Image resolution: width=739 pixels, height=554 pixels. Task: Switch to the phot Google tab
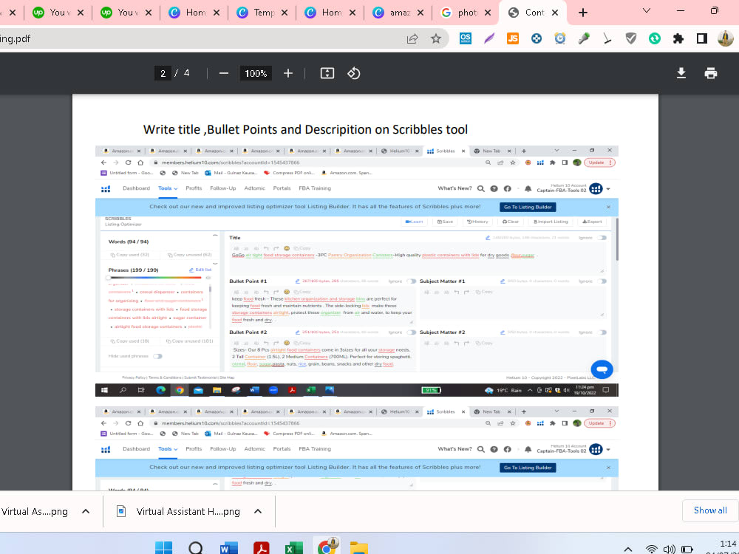click(x=466, y=13)
